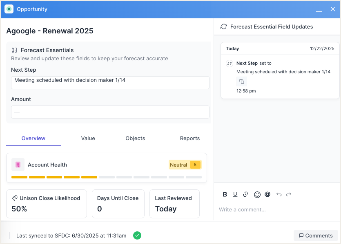This screenshot has width=341, height=244.
Task: Open the Objects tab
Action: [135, 138]
